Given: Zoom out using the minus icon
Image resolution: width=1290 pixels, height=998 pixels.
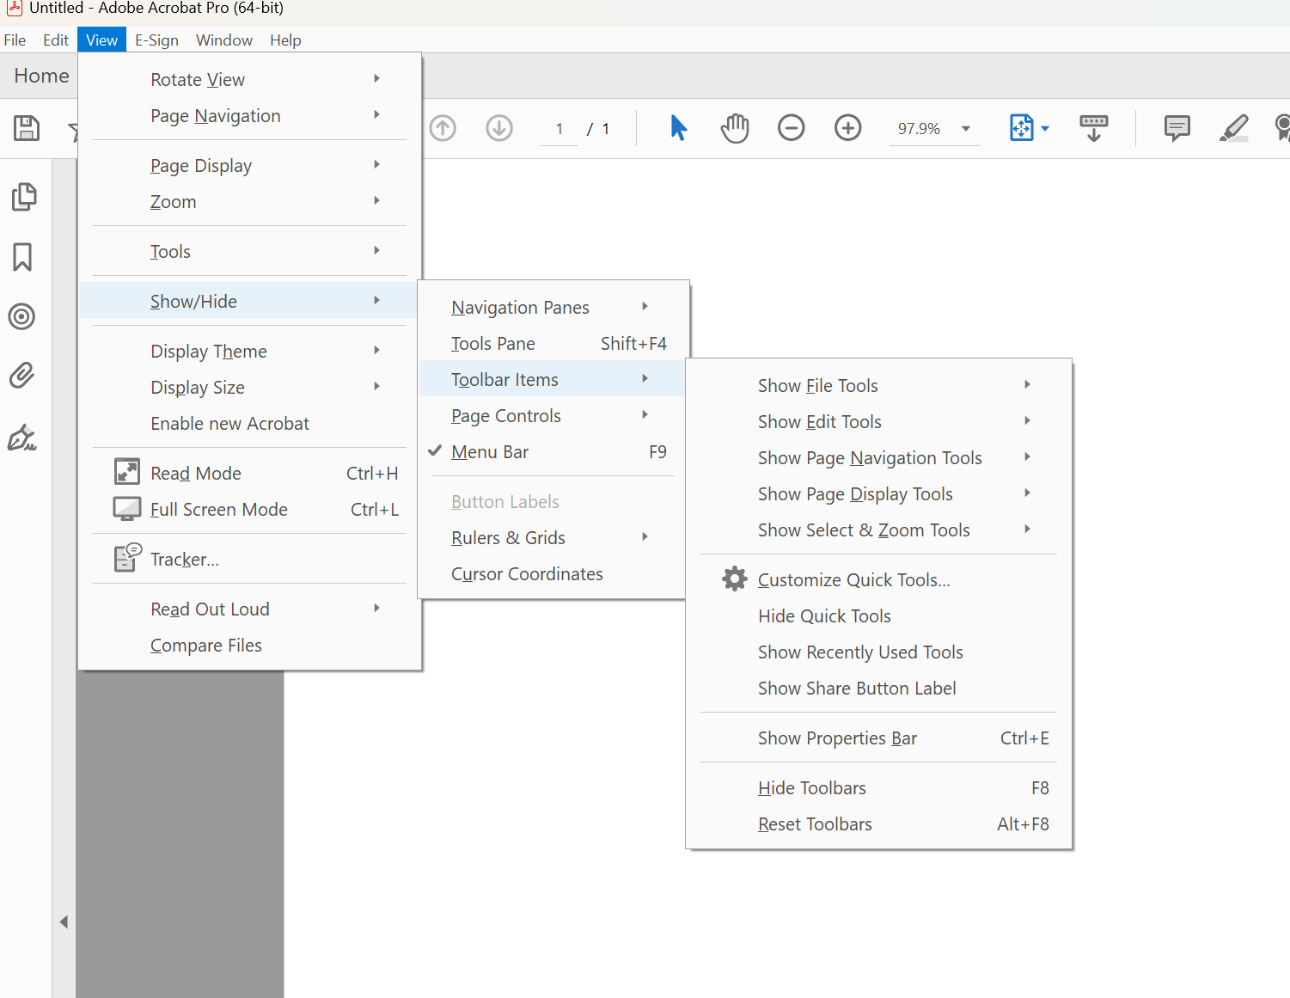Looking at the screenshot, I should (x=791, y=127).
